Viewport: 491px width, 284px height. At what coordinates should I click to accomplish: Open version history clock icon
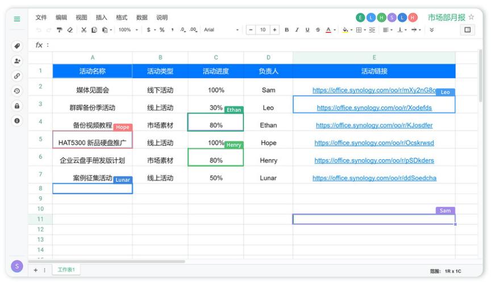coord(17,91)
